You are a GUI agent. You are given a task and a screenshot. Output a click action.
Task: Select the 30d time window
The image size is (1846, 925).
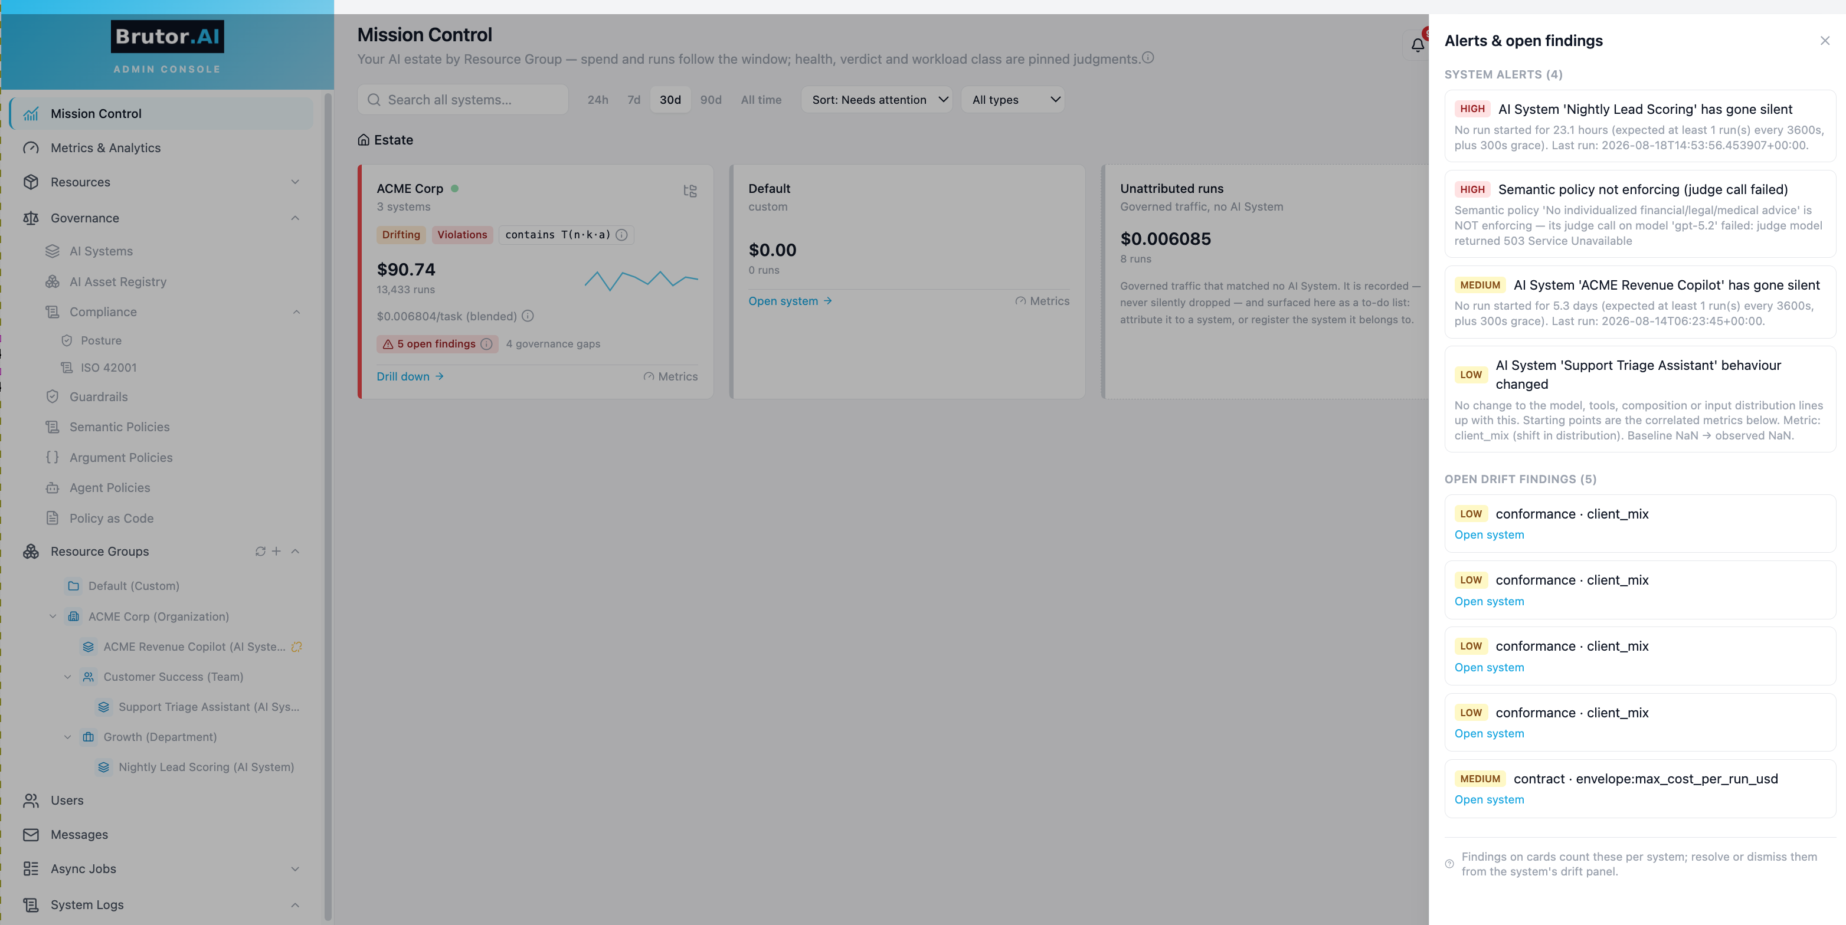tap(670, 100)
